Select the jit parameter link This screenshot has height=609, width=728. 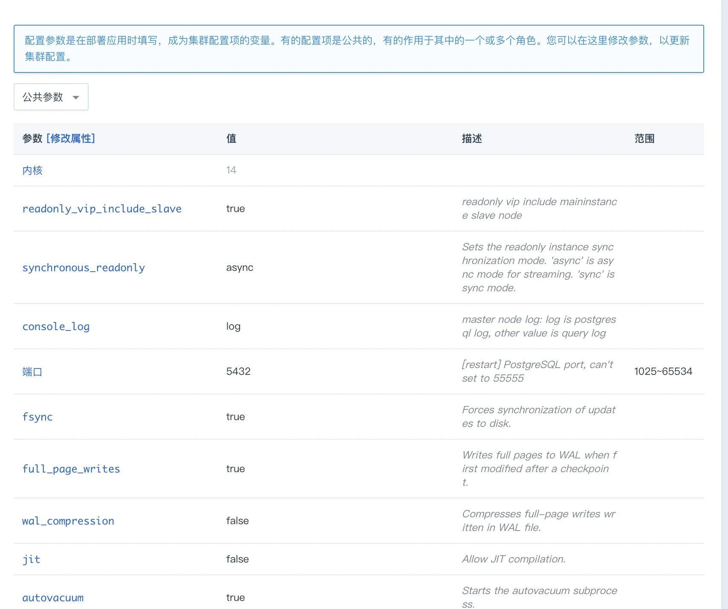tap(31, 559)
